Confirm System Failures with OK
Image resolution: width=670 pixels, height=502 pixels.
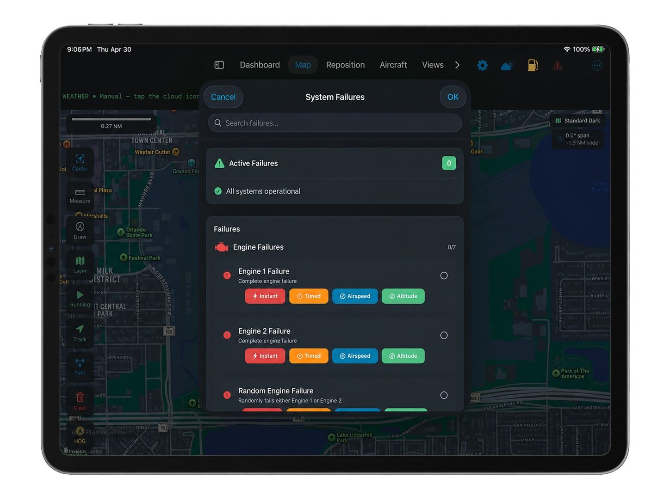453,97
